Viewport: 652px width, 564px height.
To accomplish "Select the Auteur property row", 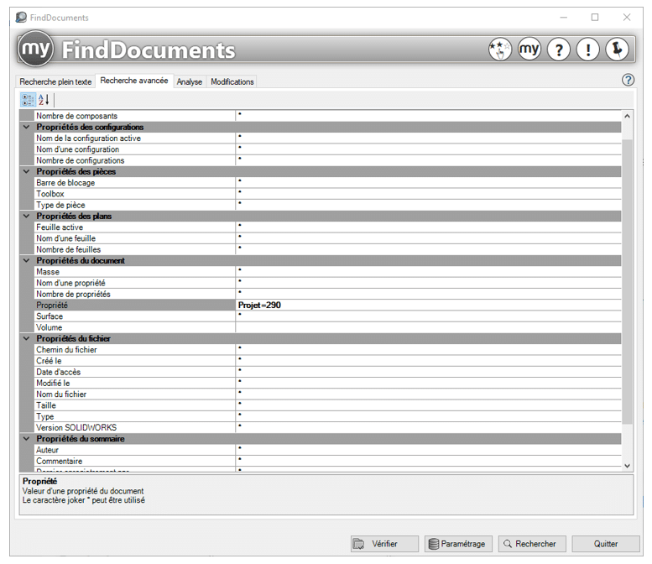I will pos(327,450).
